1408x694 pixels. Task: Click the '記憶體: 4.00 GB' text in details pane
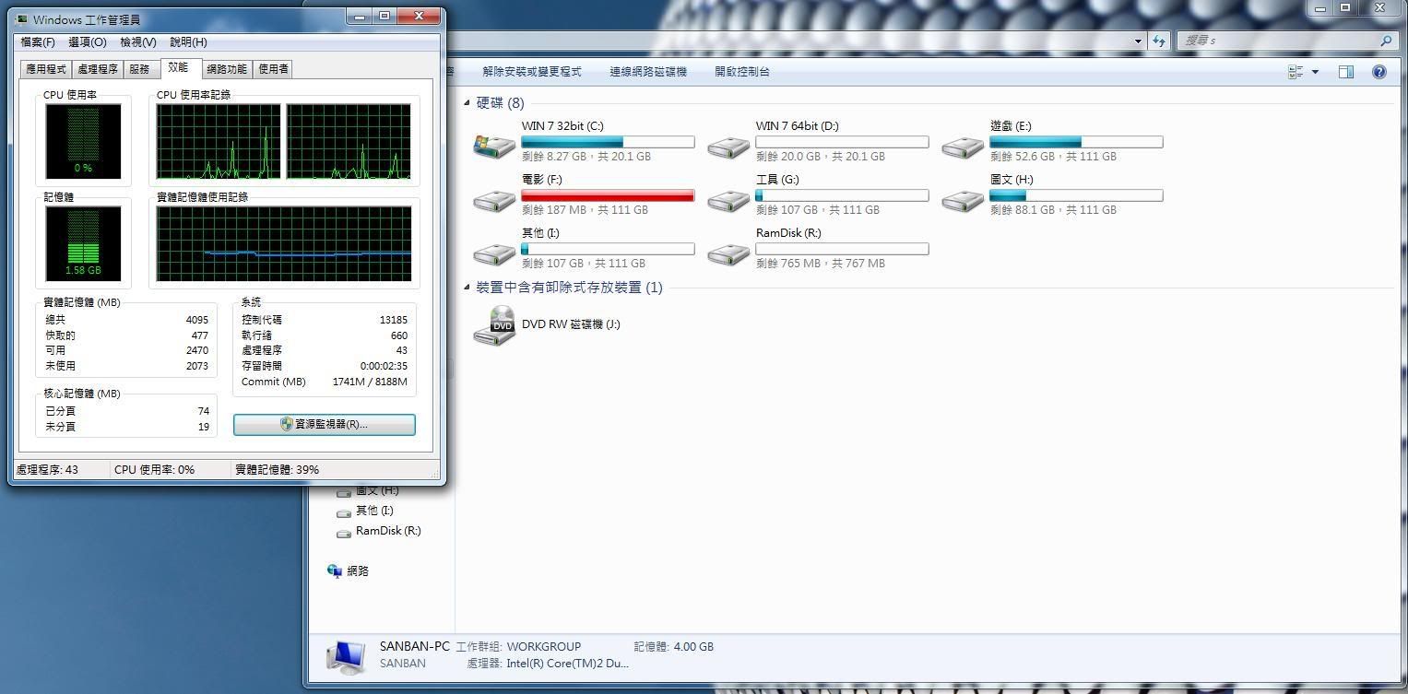point(673,647)
